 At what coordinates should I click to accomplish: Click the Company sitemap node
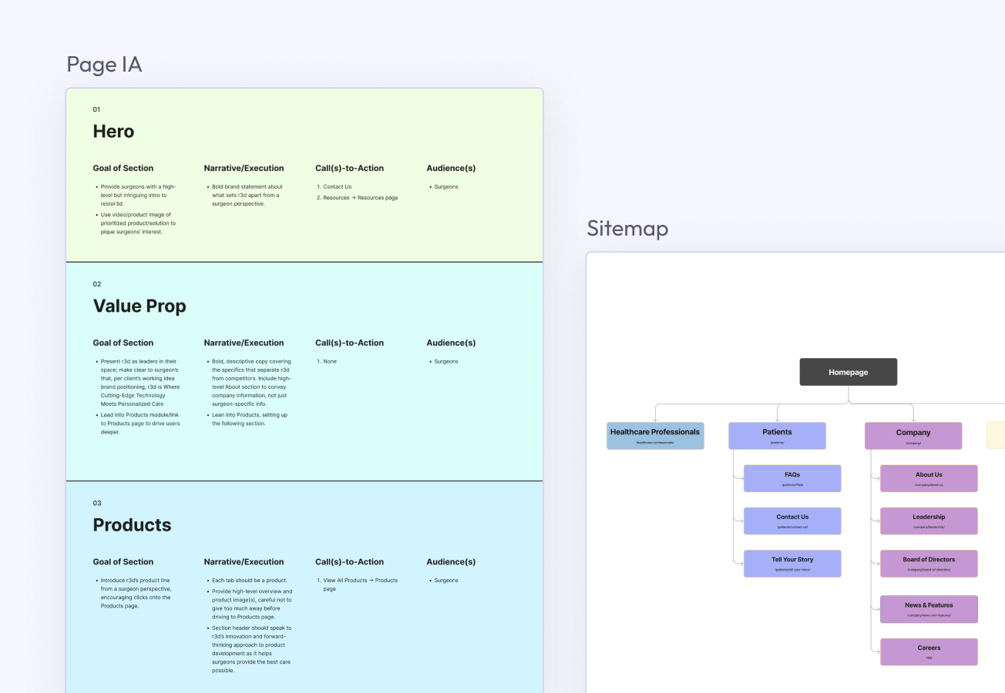(913, 436)
